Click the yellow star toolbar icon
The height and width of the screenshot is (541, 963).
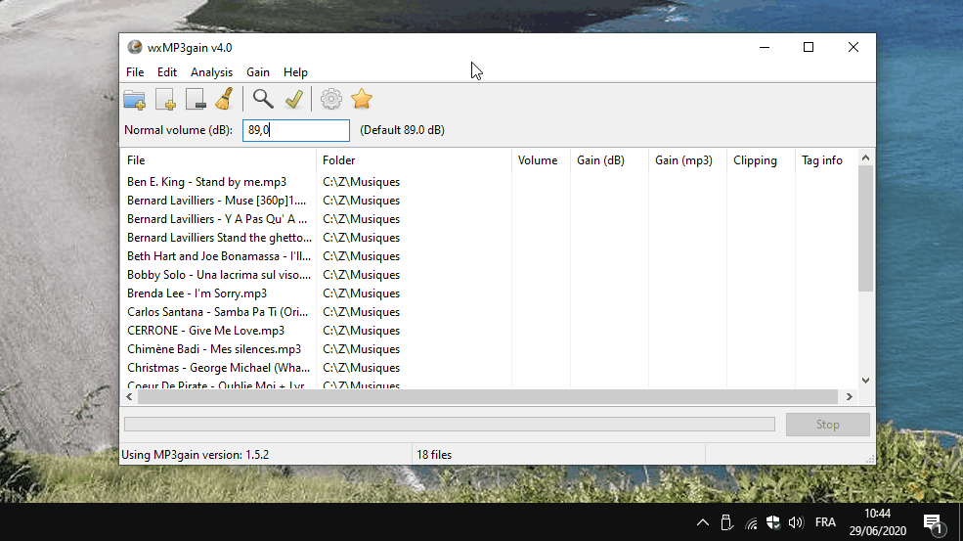(x=362, y=99)
